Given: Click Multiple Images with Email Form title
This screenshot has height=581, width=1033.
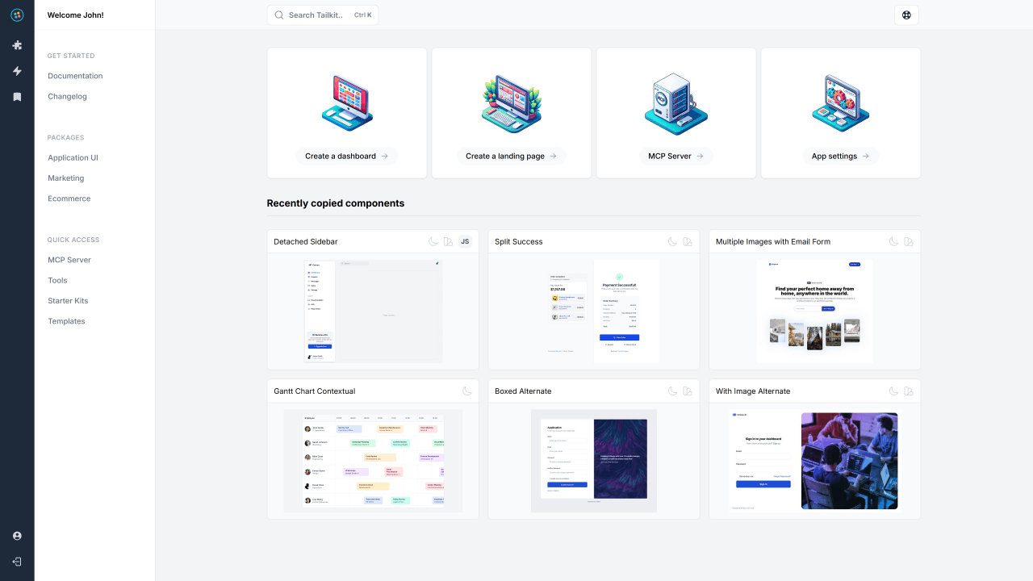Looking at the screenshot, I should pos(773,241).
